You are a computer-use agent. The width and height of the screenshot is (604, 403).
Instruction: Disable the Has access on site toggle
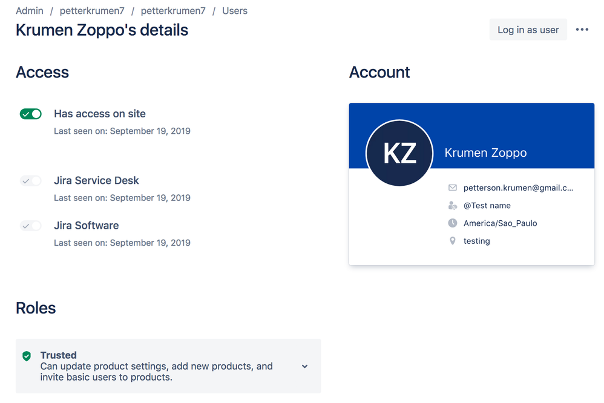point(30,114)
